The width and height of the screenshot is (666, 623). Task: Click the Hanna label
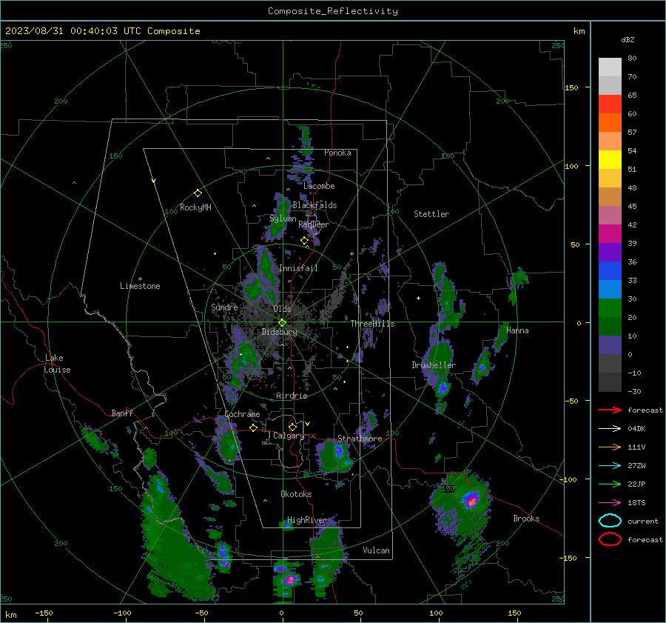(517, 330)
